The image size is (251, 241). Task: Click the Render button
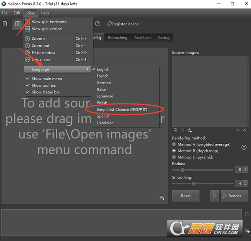click(235, 196)
